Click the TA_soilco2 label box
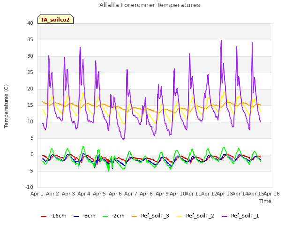Viewport: 300px width, 225px height. 55,19
